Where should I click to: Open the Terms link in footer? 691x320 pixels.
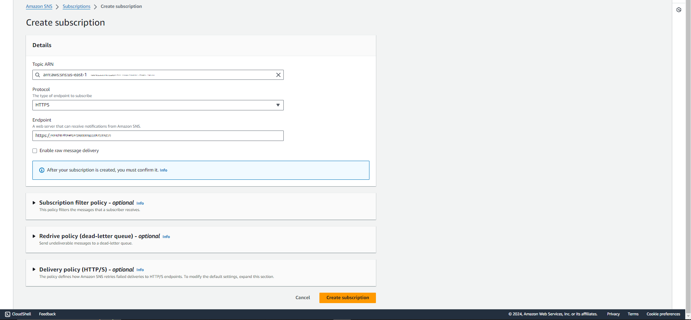tap(633, 314)
